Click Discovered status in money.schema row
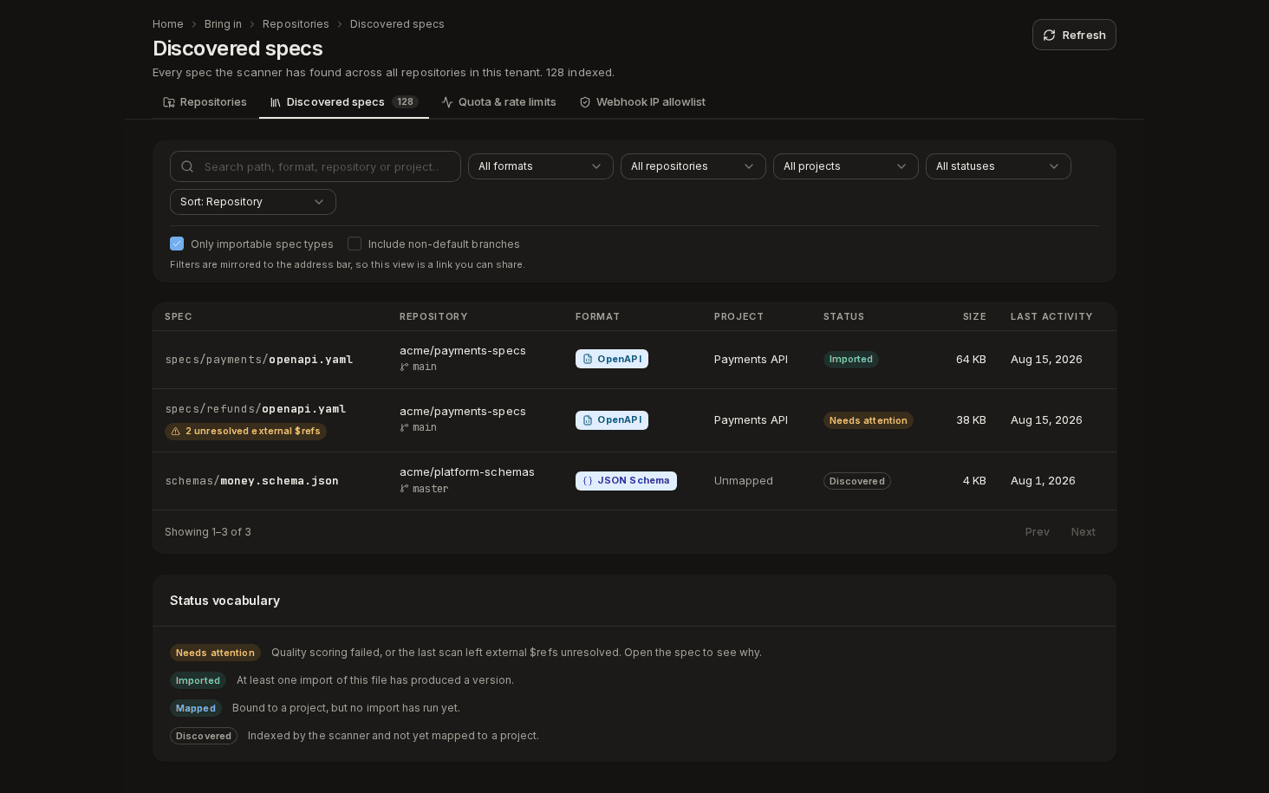The image size is (1269, 793). (857, 481)
